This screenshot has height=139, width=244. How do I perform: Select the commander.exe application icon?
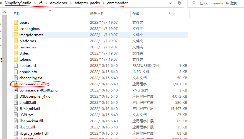click(x=16, y=84)
